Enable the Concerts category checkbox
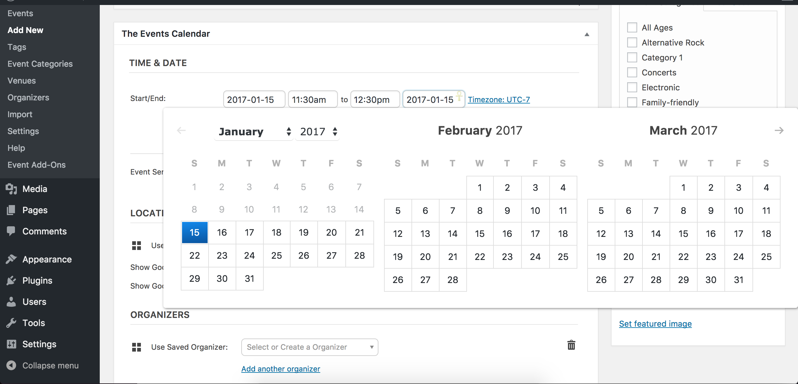The width and height of the screenshot is (798, 384). point(632,72)
